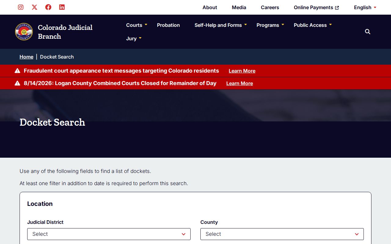Click the 'Use any of the following fields' instruction
Viewport: 391px width, 244px height.
tap(85, 171)
